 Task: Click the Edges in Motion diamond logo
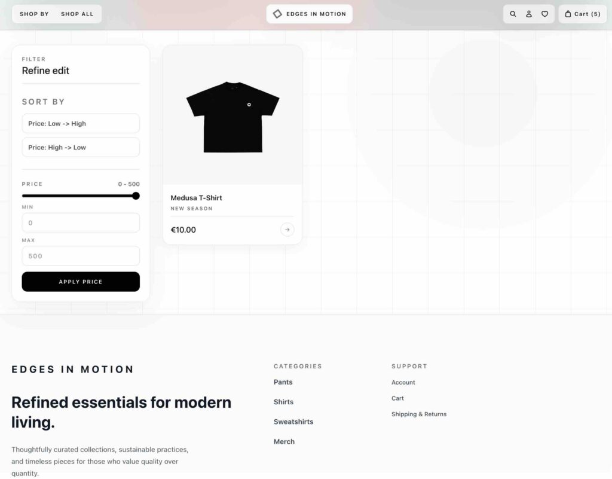point(277,14)
